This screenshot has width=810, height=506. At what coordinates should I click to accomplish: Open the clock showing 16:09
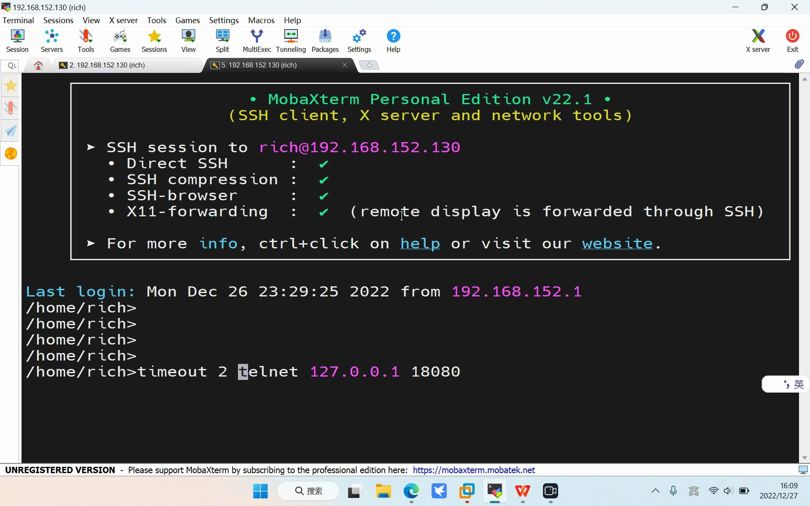click(779, 491)
